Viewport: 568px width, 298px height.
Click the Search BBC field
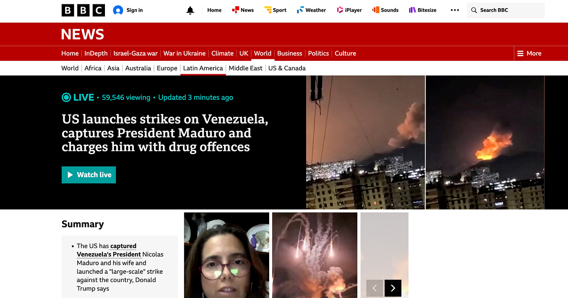point(506,10)
